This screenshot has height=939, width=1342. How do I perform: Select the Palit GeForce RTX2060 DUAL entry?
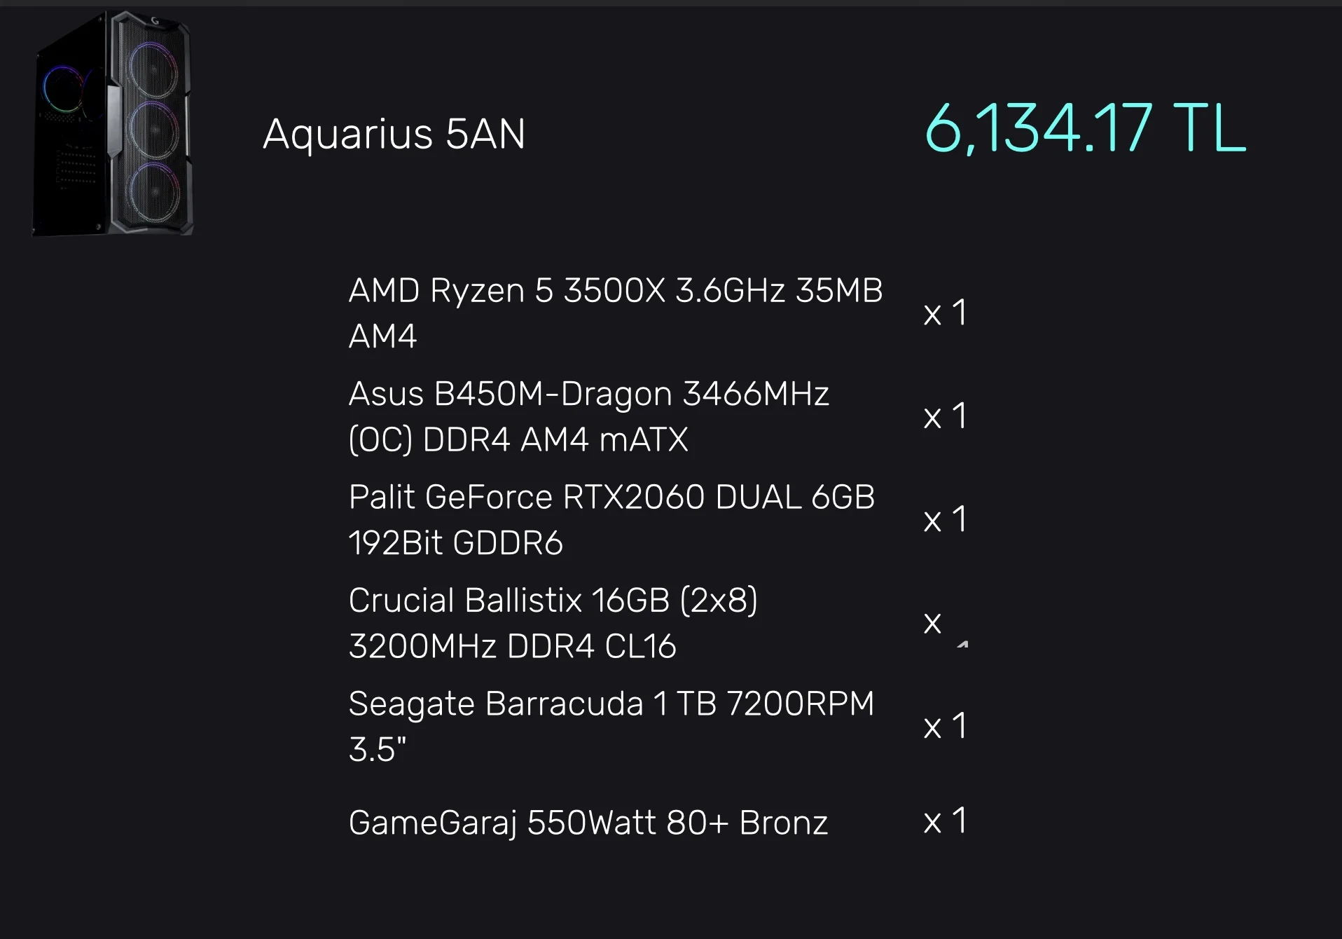click(x=611, y=519)
